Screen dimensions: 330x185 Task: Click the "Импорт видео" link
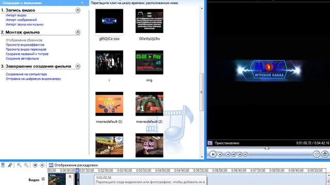click(x=16, y=15)
